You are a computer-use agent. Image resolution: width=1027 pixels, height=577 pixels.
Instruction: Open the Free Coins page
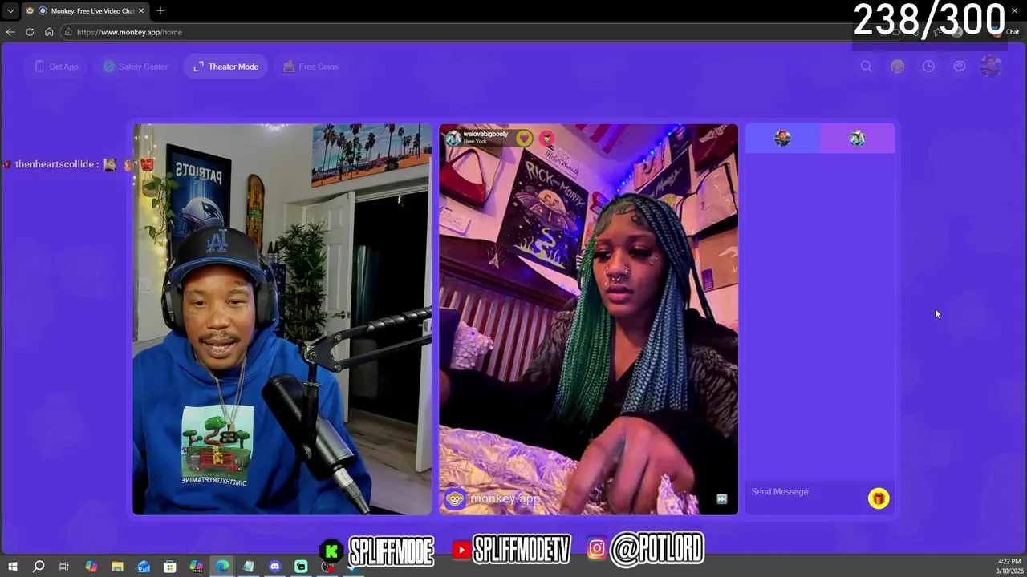pos(311,67)
